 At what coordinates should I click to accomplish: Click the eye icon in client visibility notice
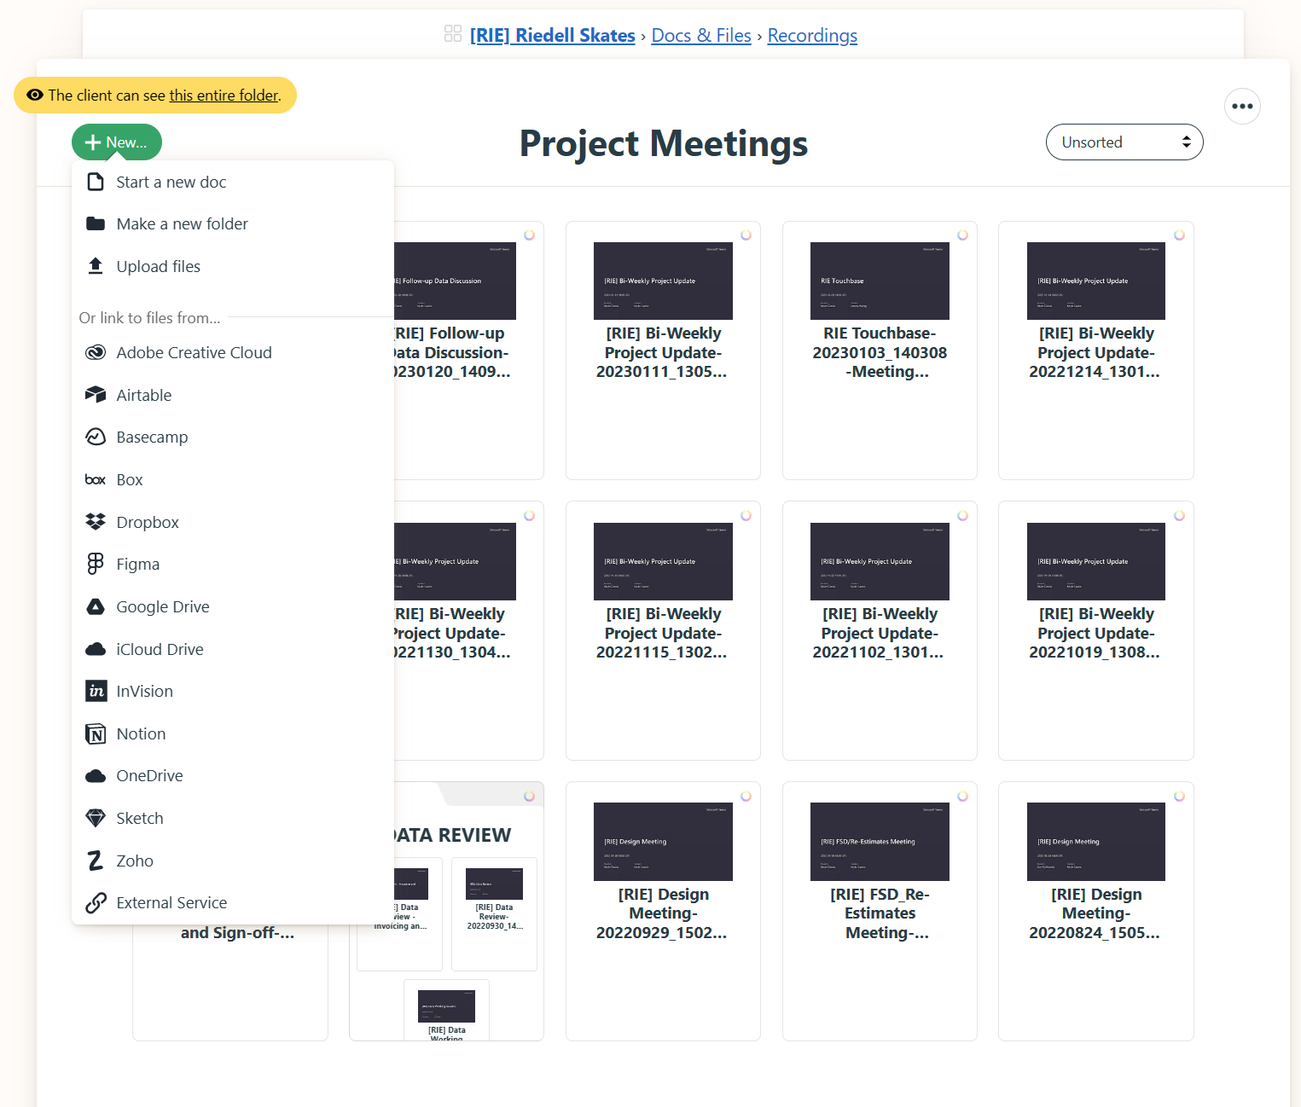coord(35,95)
